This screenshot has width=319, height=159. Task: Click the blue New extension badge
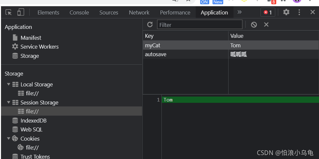click(218, 2)
